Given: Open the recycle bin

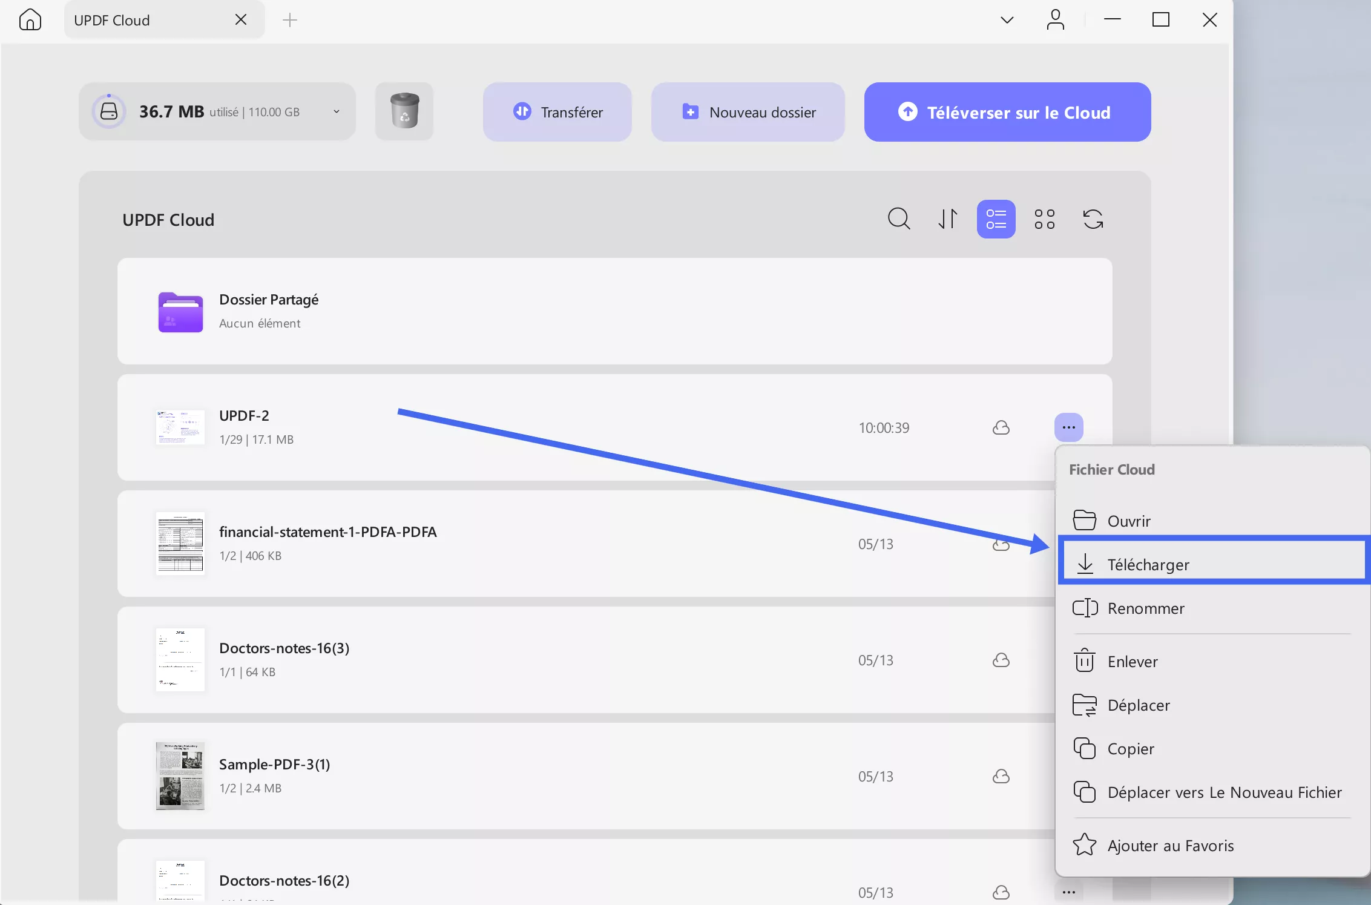Looking at the screenshot, I should pyautogui.click(x=404, y=111).
